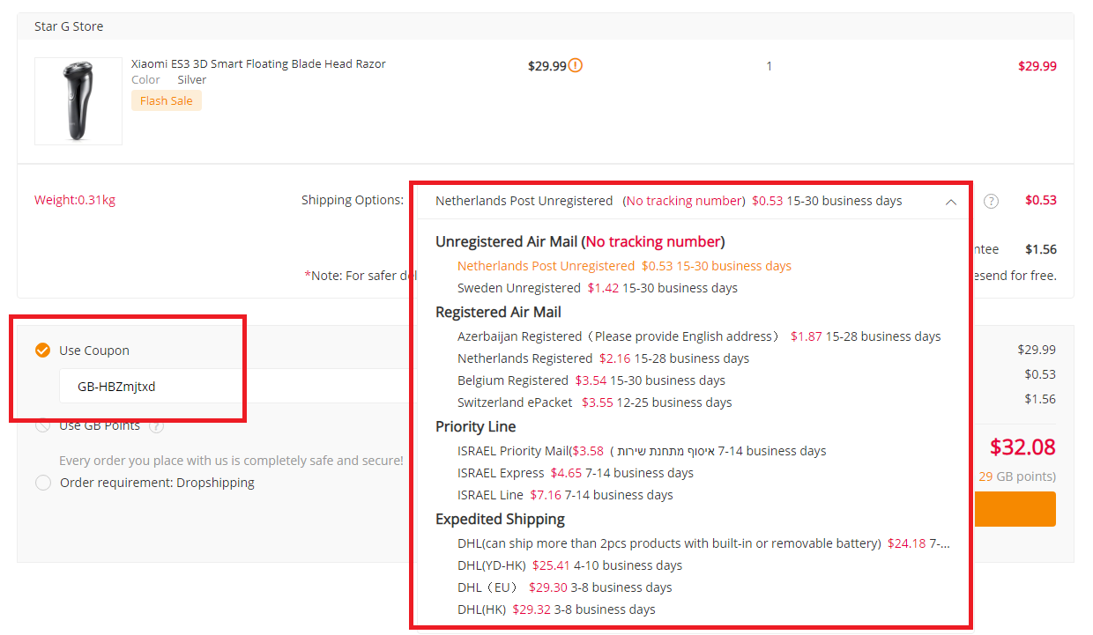The height and width of the screenshot is (635, 1093).
Task: Select ISRAEL Line shipping option
Action: click(564, 495)
